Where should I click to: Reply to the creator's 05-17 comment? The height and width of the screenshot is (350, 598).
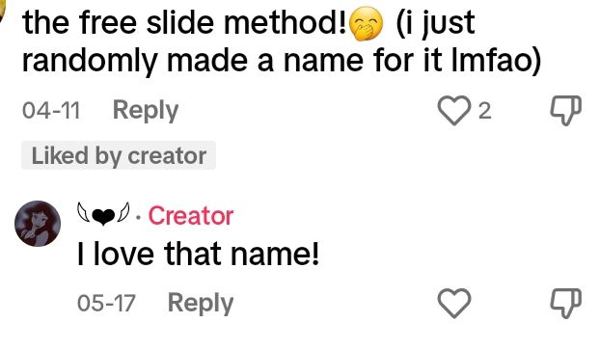point(201,303)
